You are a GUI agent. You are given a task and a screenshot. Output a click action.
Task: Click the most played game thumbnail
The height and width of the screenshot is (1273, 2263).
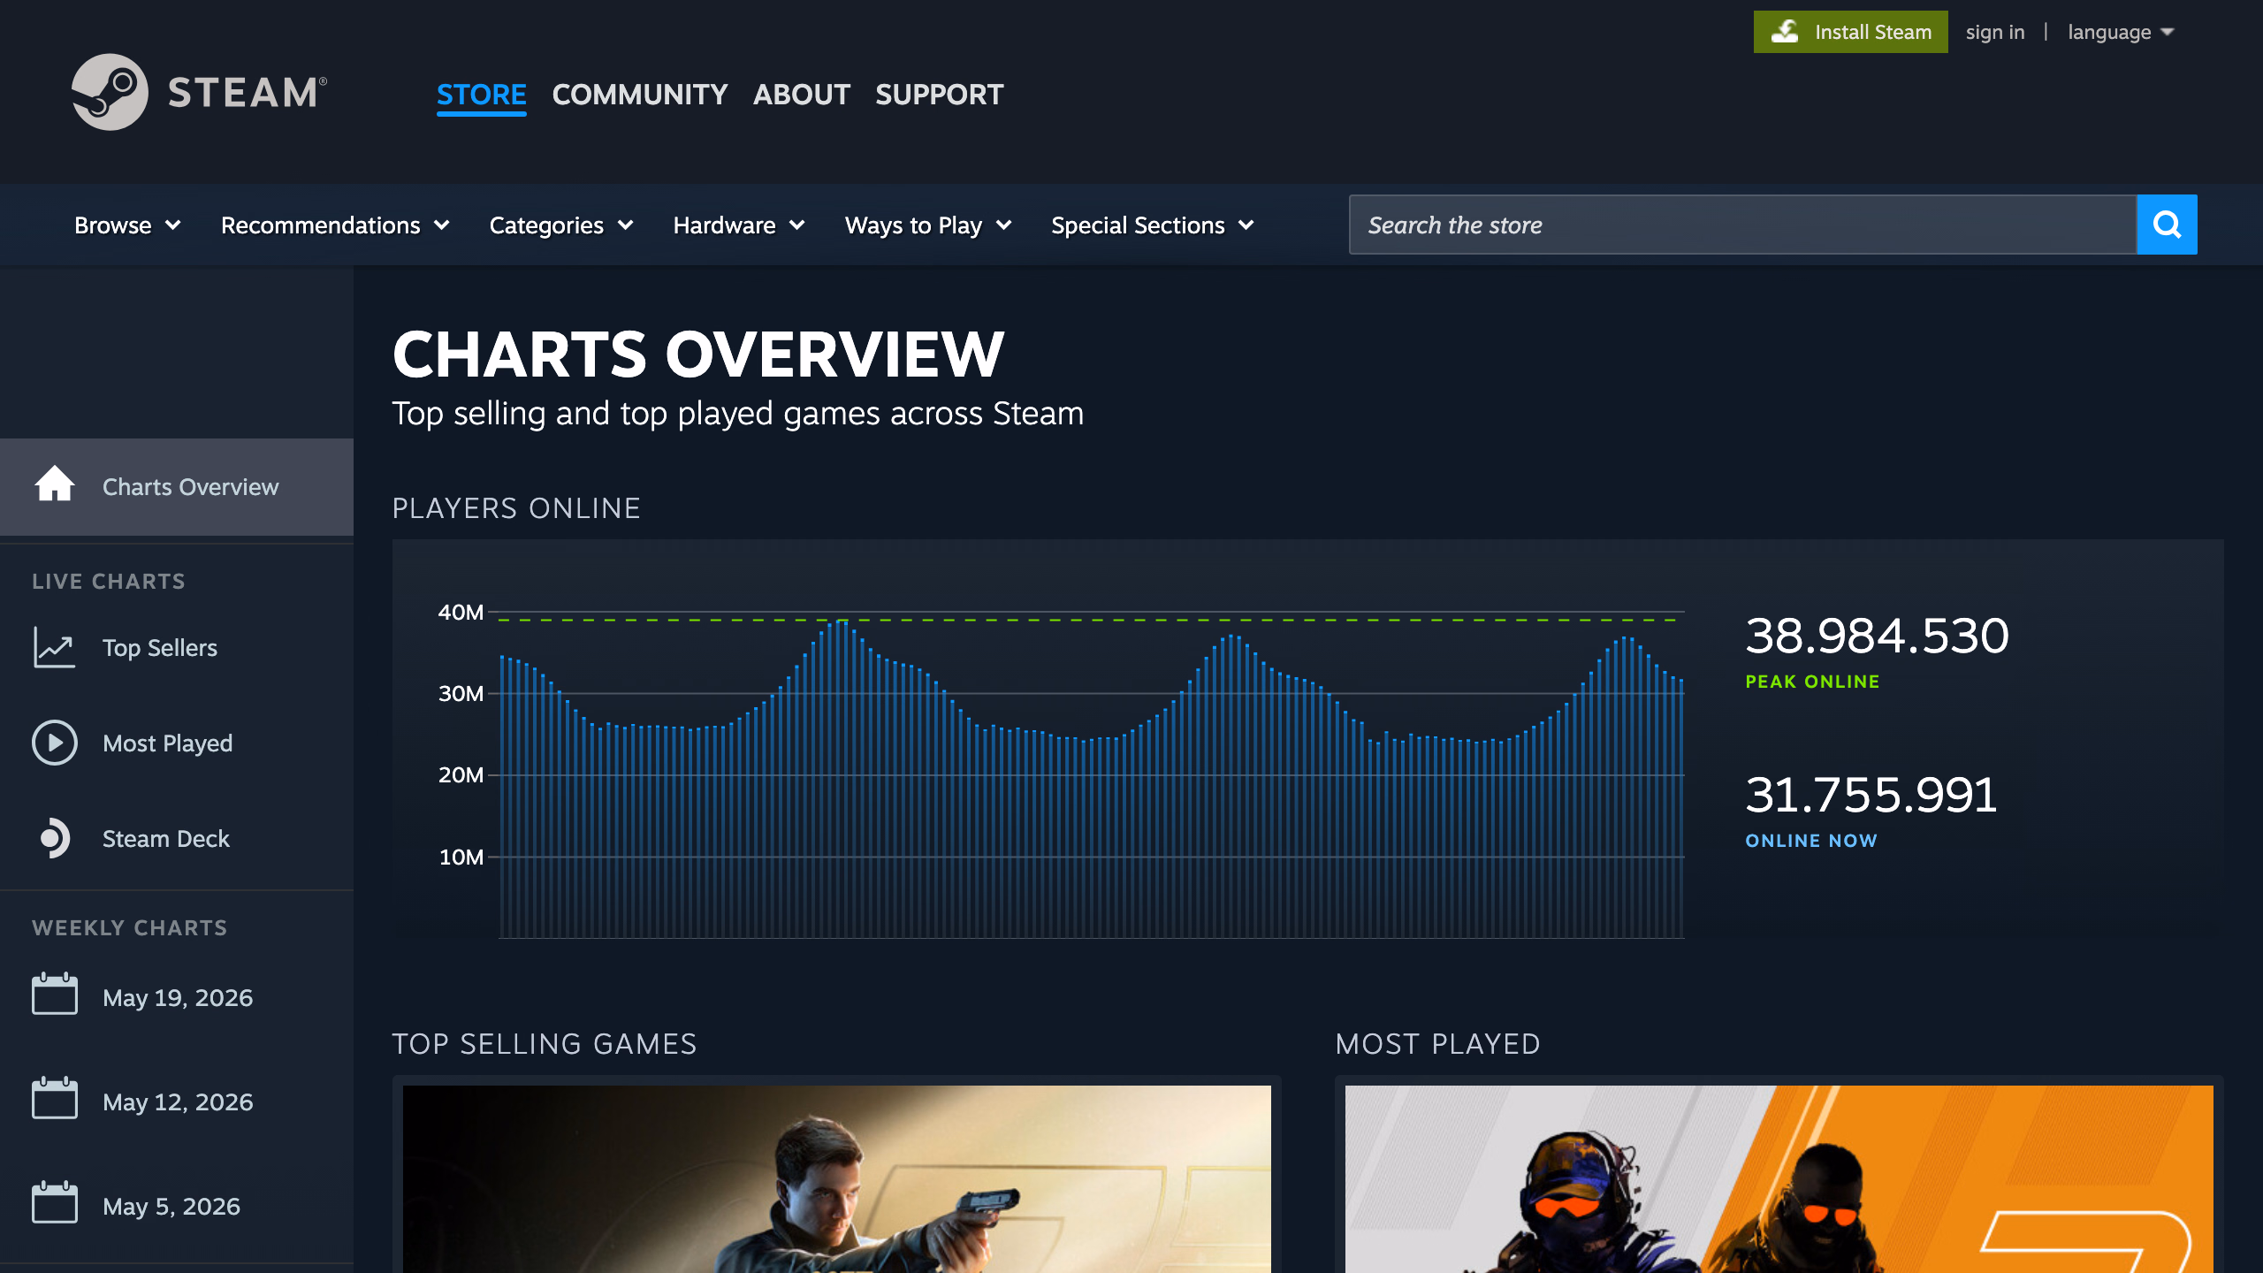coord(1779,1179)
